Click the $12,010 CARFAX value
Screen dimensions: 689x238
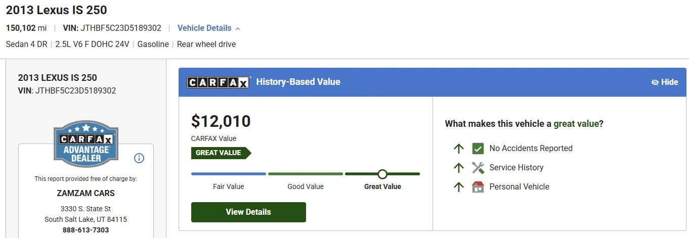click(221, 121)
